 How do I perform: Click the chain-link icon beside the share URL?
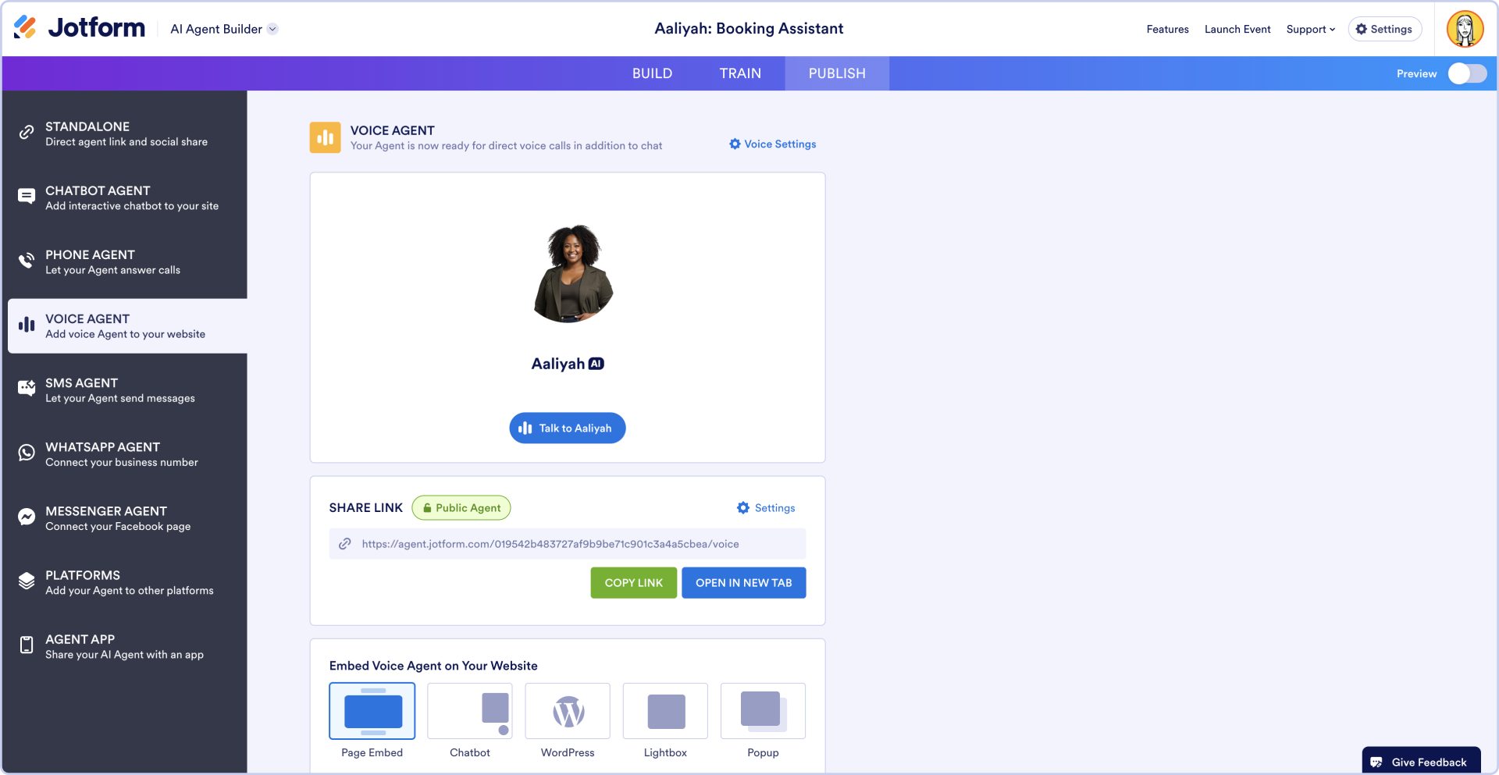345,544
